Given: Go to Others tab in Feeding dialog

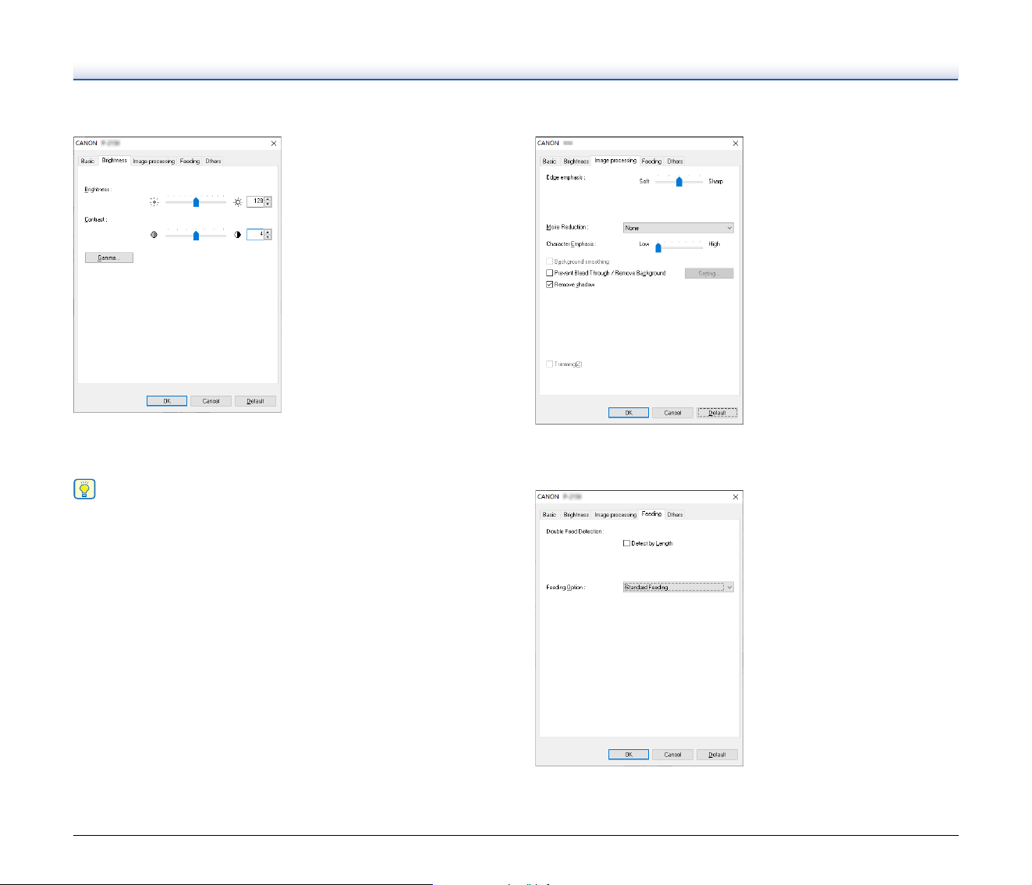Looking at the screenshot, I should (x=676, y=515).
